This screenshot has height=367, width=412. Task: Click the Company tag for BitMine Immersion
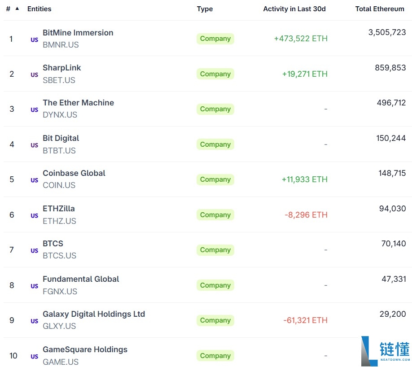(215, 39)
